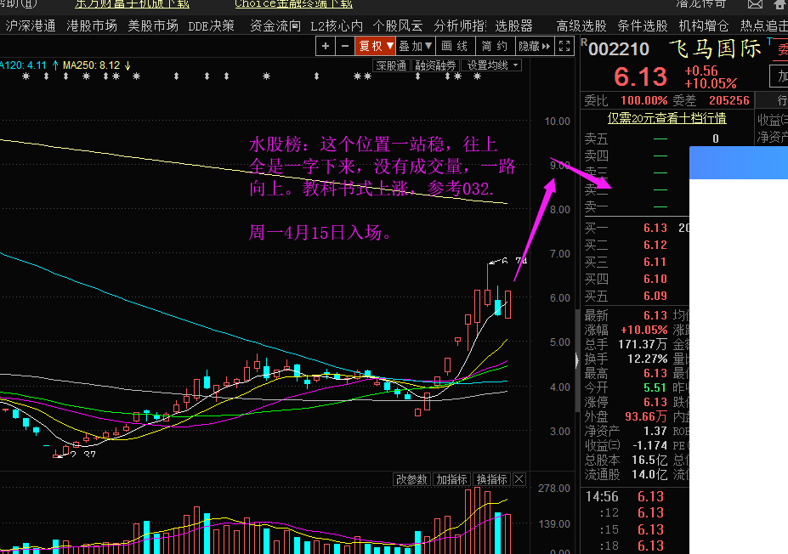Click the 融资融券 tag button

(x=435, y=65)
